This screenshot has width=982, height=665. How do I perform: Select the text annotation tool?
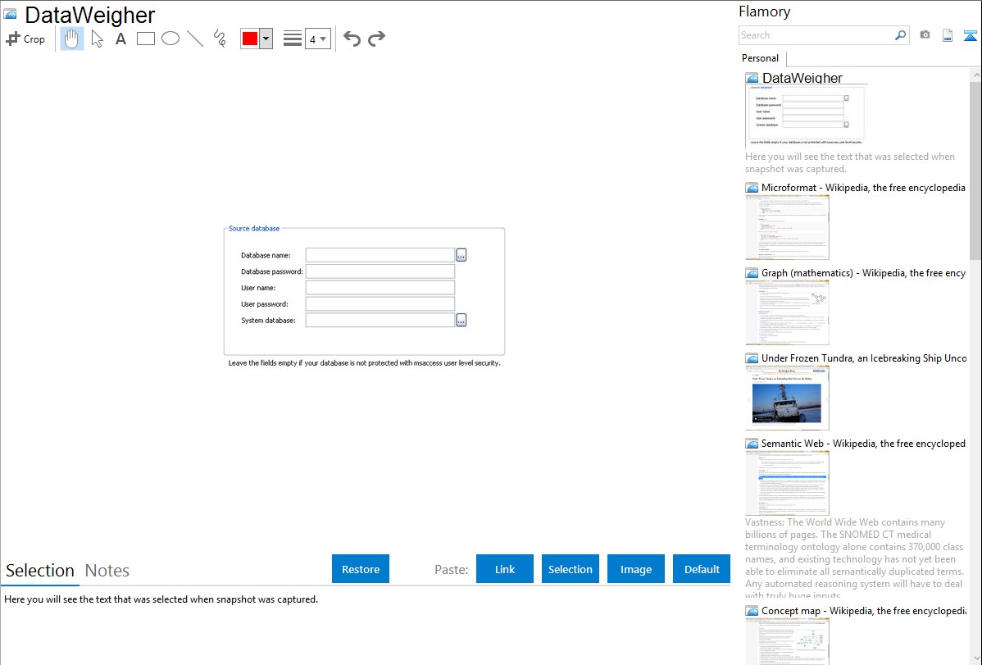click(x=120, y=39)
